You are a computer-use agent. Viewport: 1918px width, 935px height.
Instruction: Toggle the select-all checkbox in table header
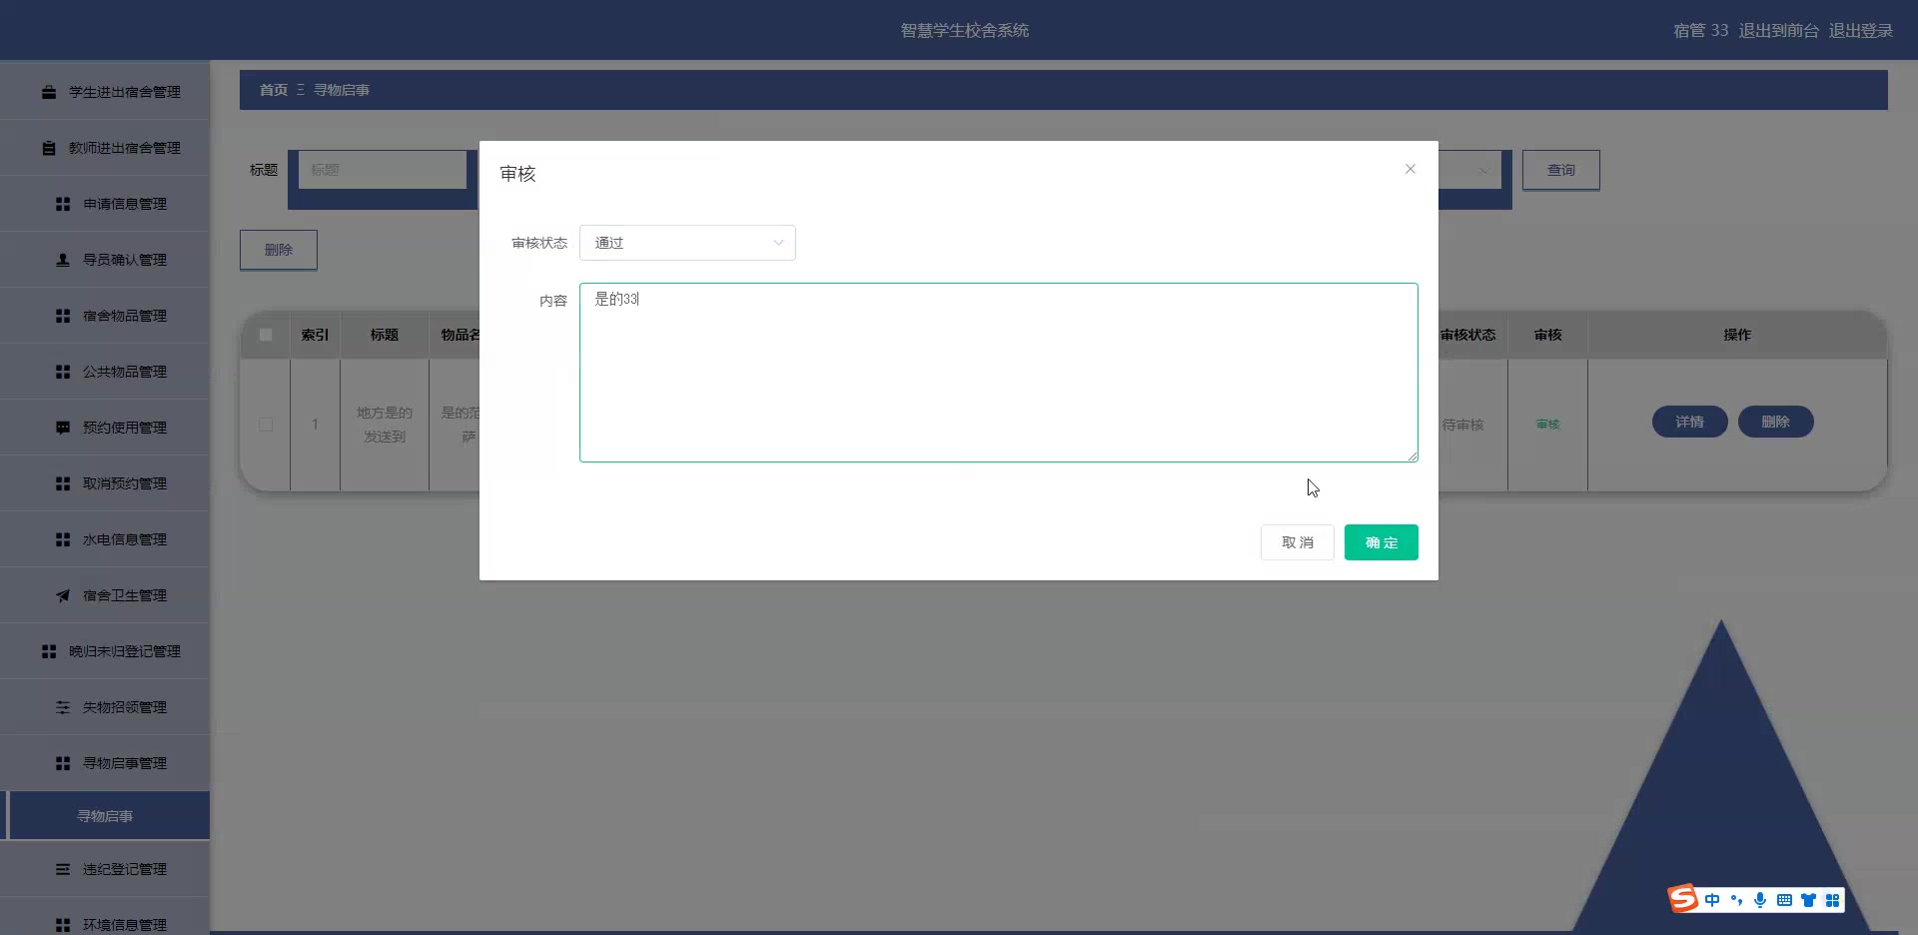265,335
